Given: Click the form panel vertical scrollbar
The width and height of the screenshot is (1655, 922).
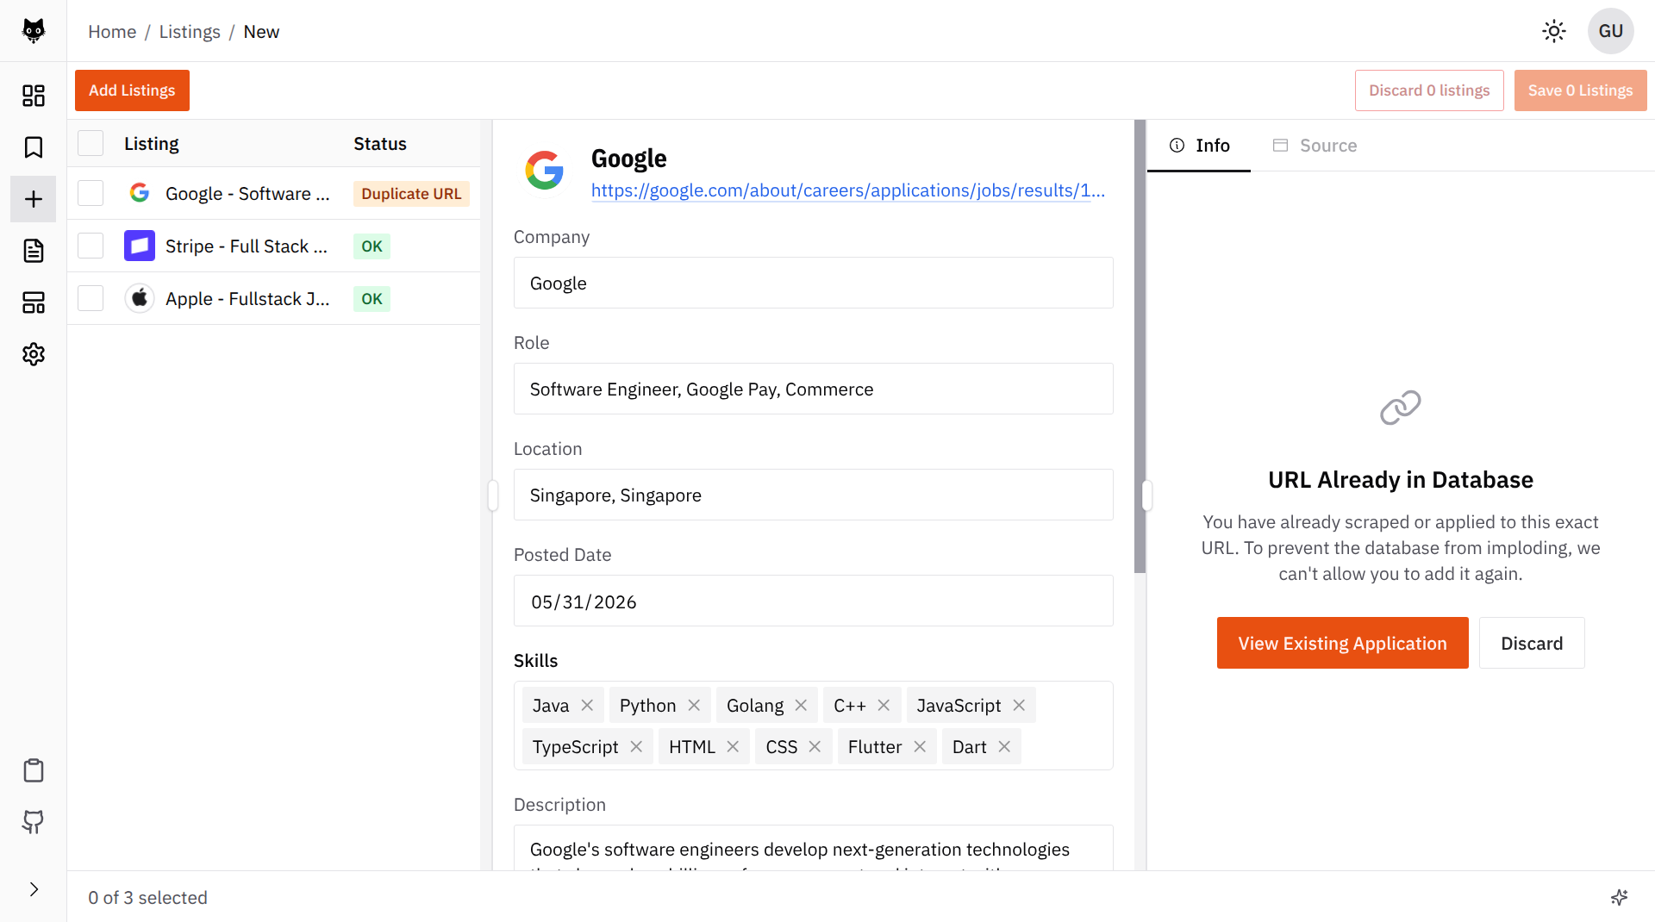Looking at the screenshot, I should (1140, 346).
